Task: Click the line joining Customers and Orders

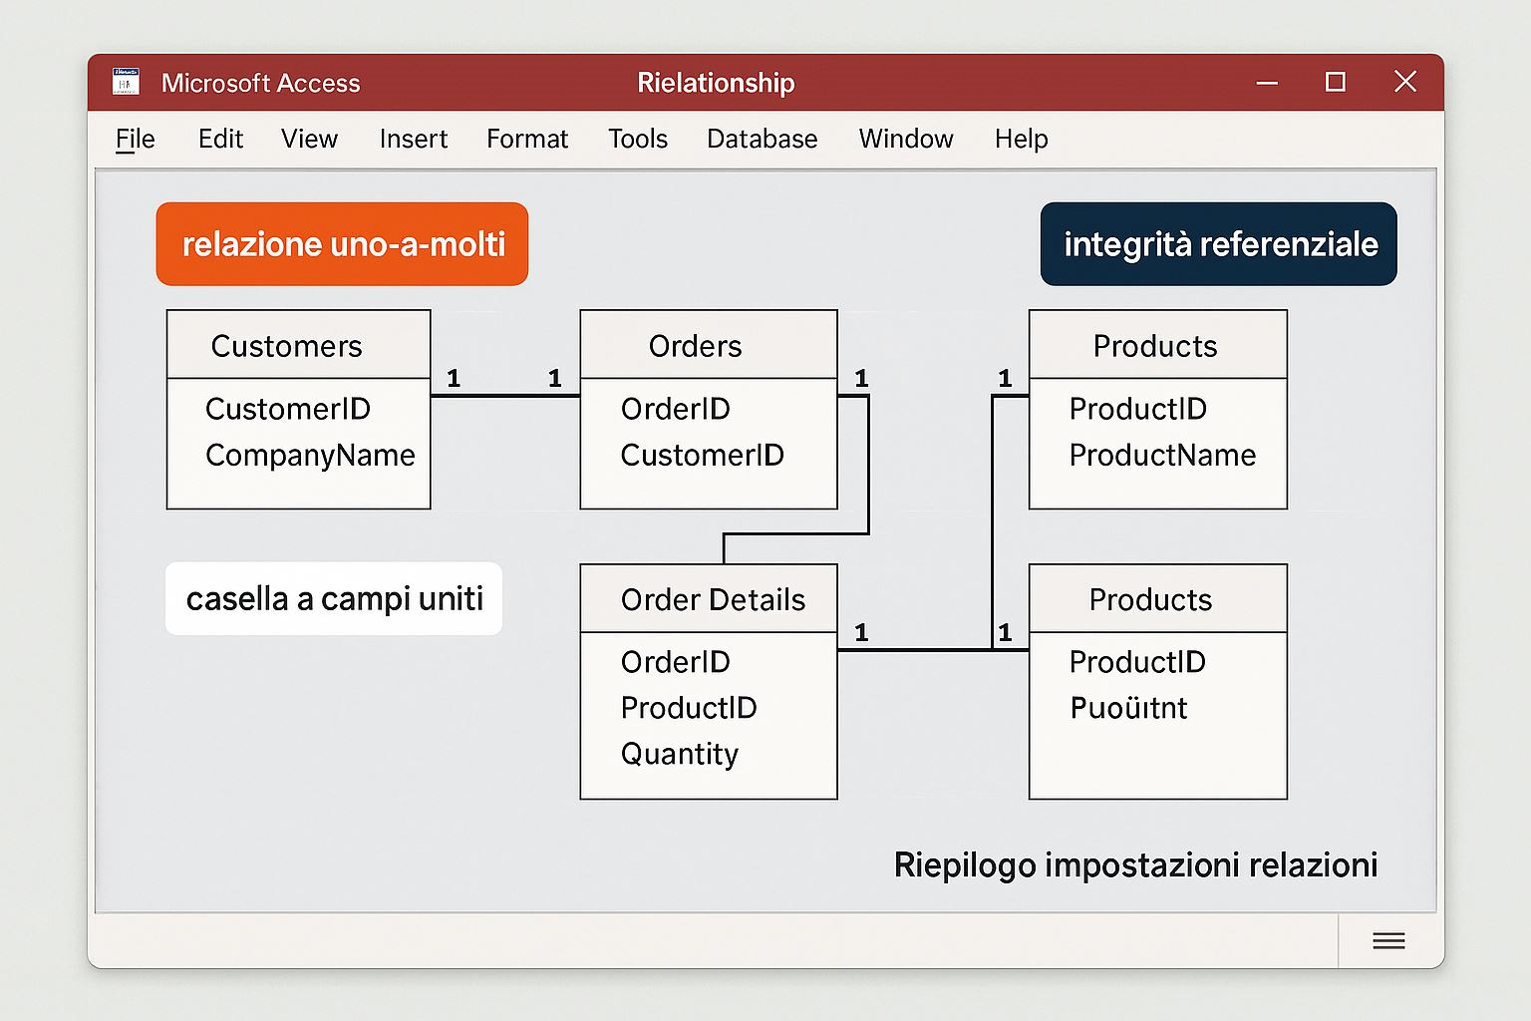Action: (x=504, y=396)
